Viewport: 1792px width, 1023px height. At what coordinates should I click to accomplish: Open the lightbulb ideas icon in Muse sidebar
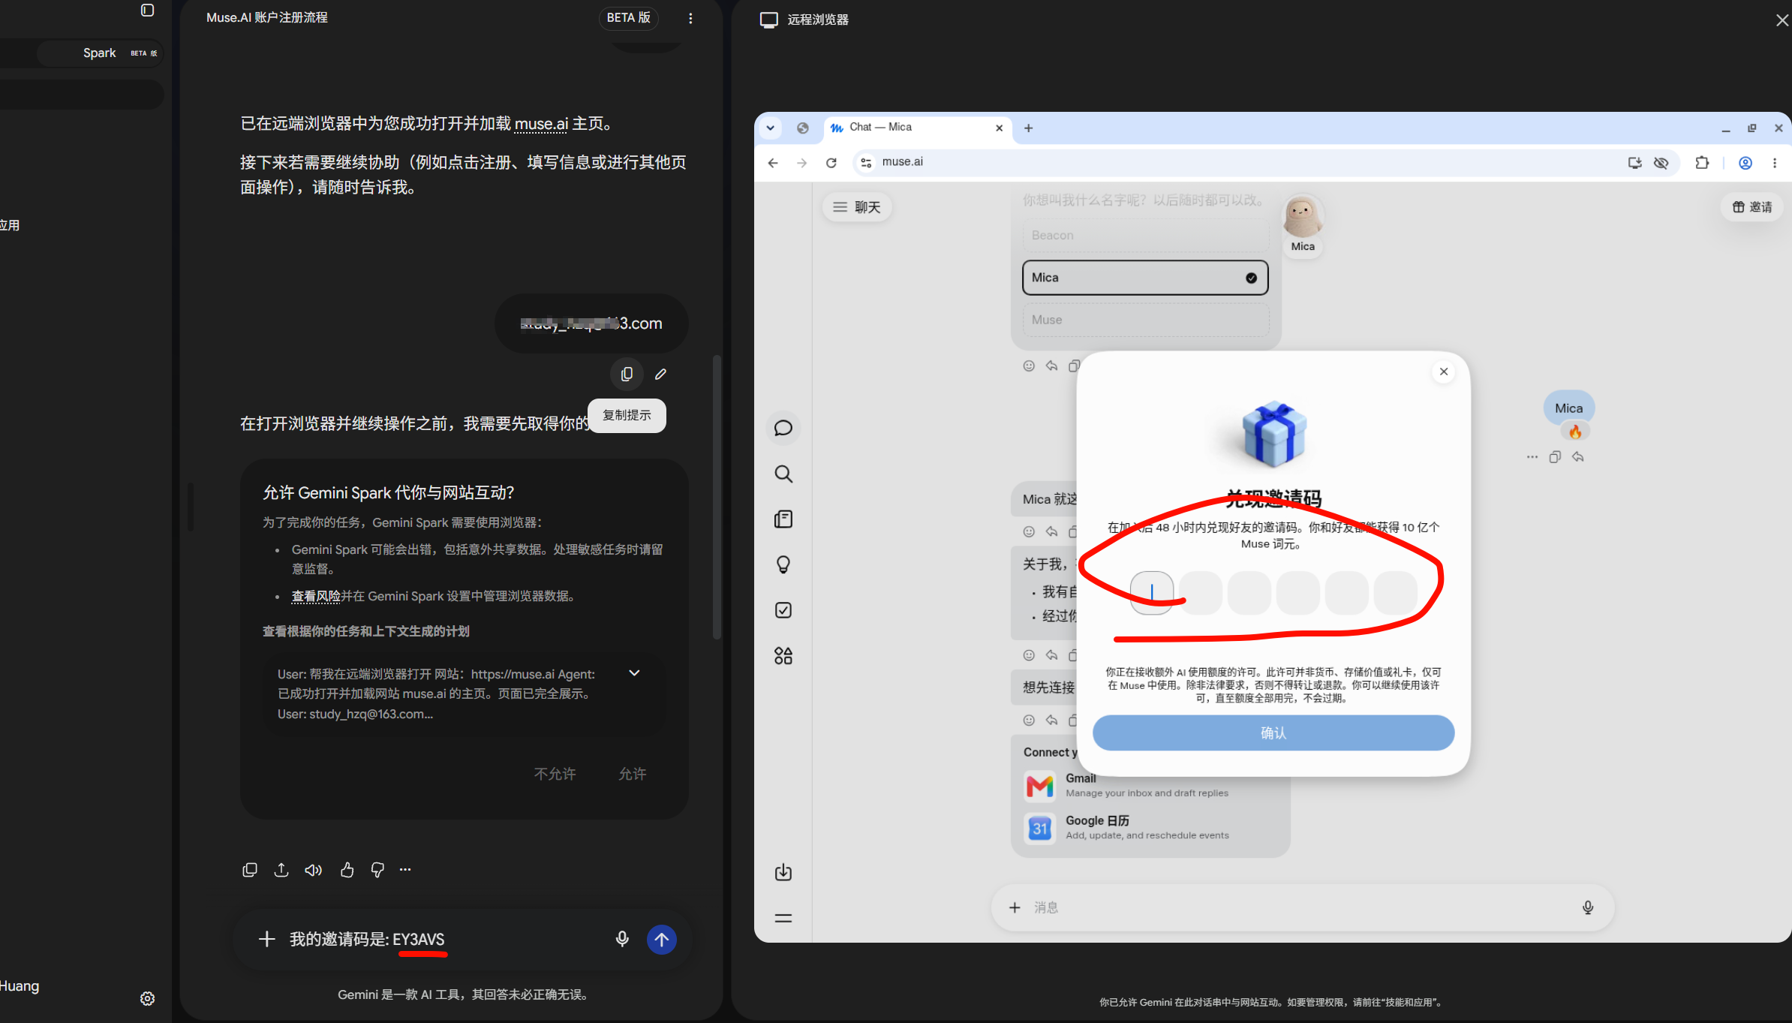pos(783,564)
